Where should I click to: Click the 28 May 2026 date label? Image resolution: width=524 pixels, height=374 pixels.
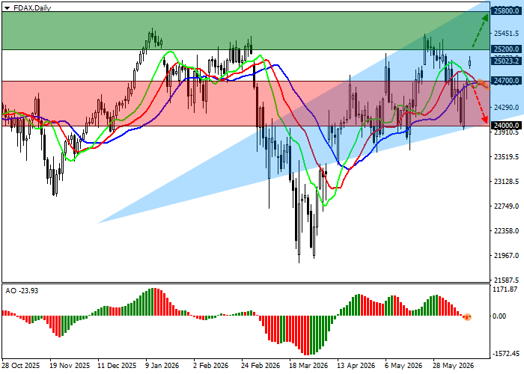coord(453,366)
